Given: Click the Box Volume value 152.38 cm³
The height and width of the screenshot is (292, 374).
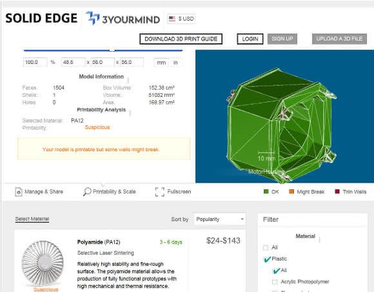Looking at the screenshot, I should tap(161, 88).
